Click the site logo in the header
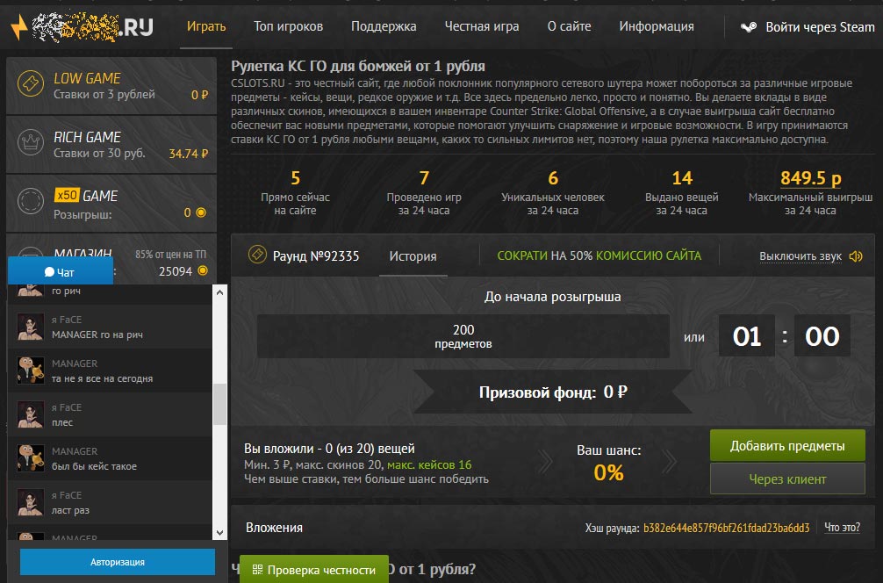The width and height of the screenshot is (883, 583). [x=83, y=26]
